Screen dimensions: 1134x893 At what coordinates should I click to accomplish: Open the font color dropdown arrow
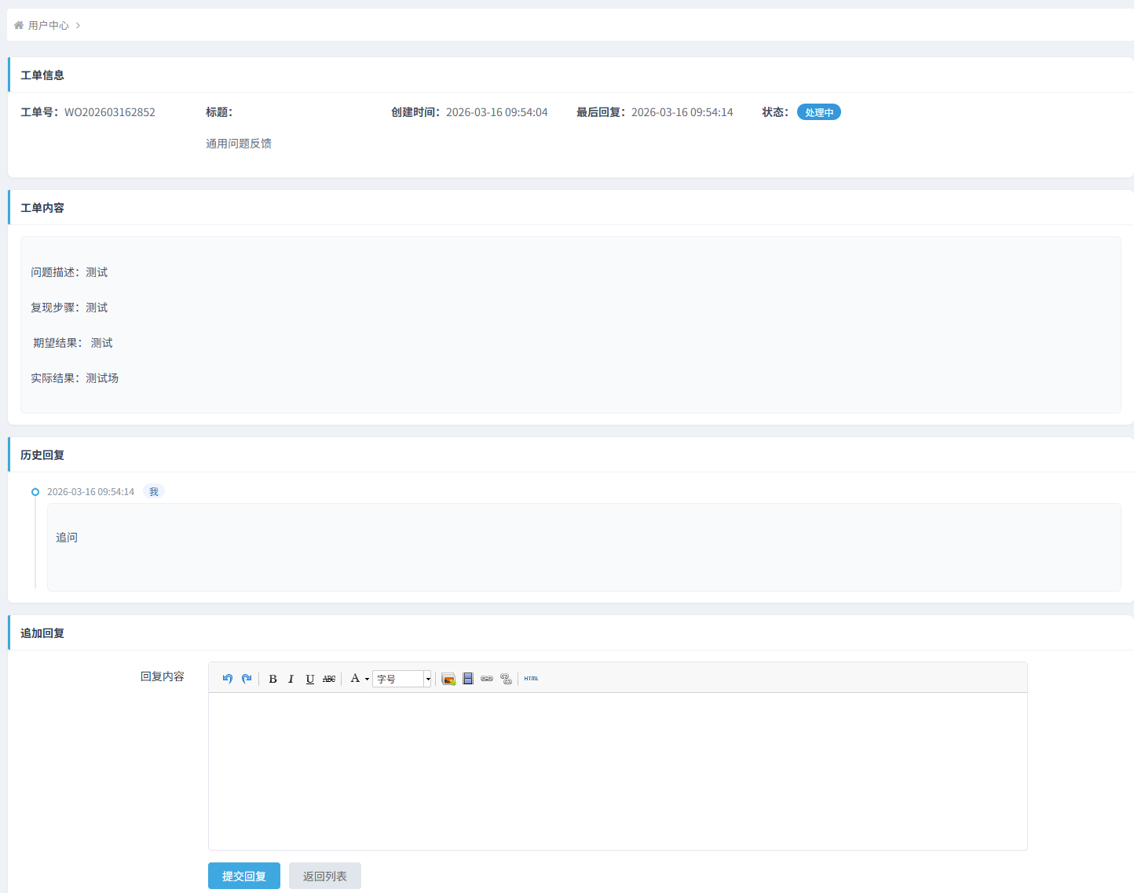tap(367, 680)
